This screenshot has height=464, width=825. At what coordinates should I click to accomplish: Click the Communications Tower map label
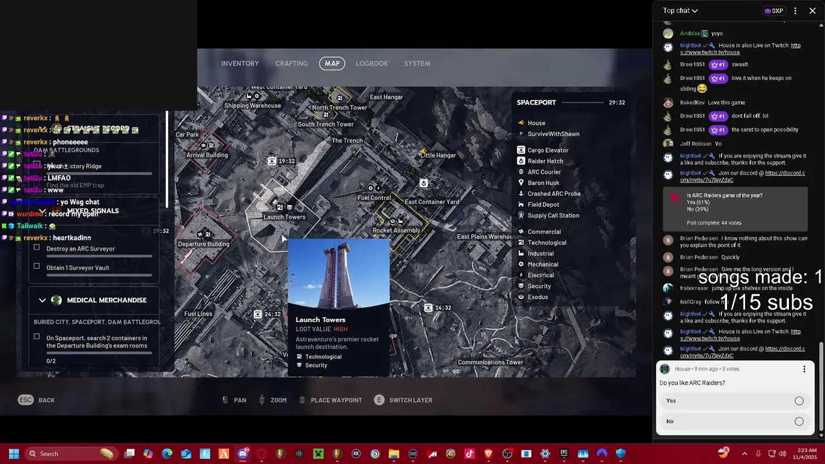490,362
